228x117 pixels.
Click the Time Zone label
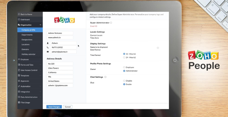pos(94,38)
